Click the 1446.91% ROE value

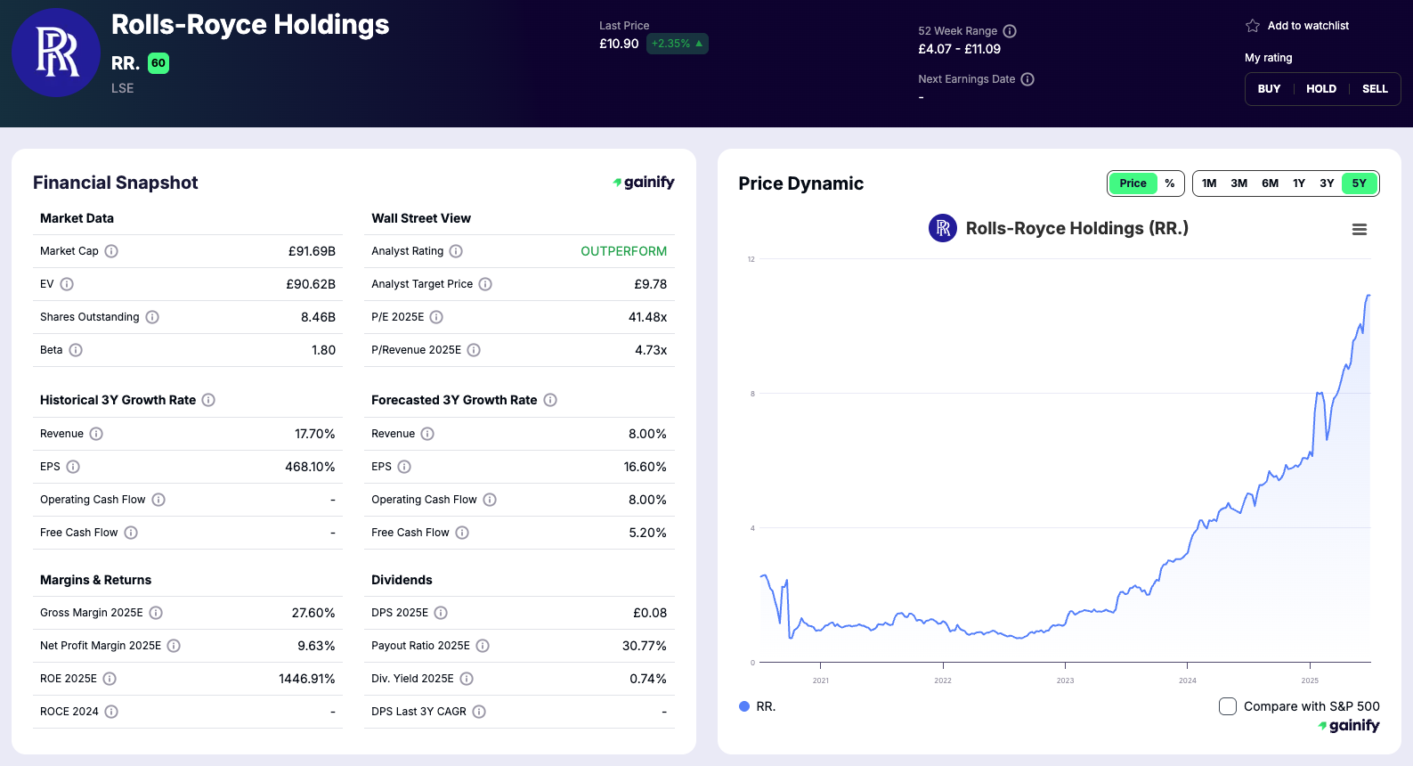tap(307, 679)
